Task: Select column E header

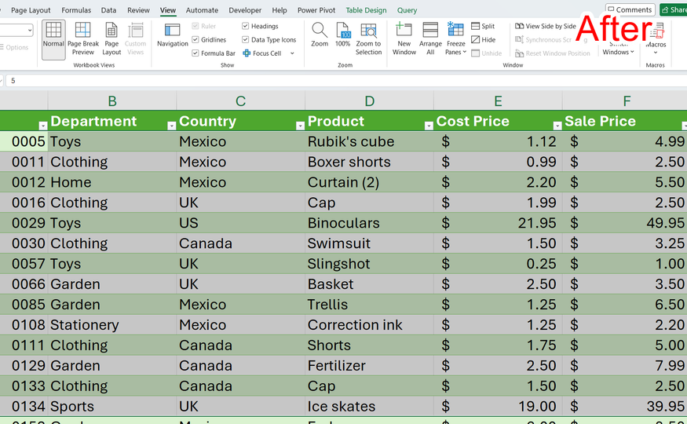Action: pyautogui.click(x=498, y=101)
